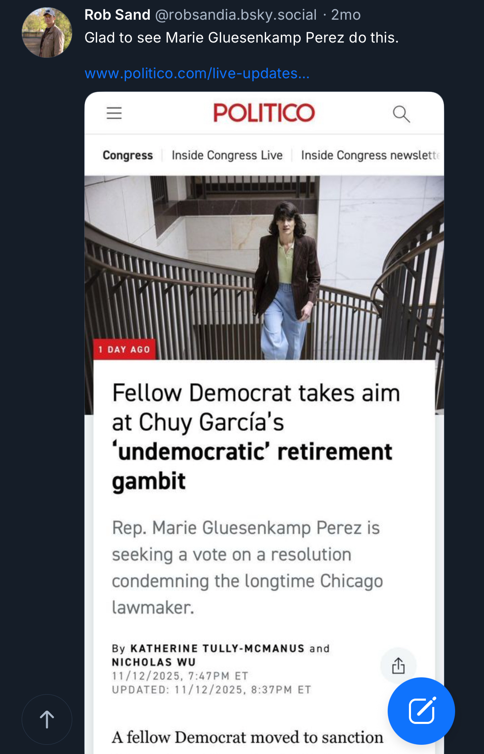The width and height of the screenshot is (484, 754).
Task: Click the @robsandia.bsky.social handle
Action: tap(236, 15)
